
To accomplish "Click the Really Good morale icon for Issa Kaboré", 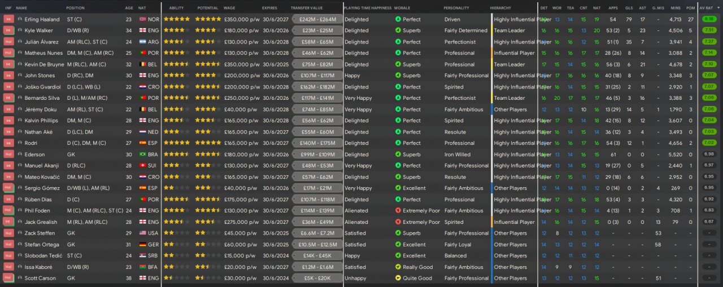I will click(x=398, y=267).
